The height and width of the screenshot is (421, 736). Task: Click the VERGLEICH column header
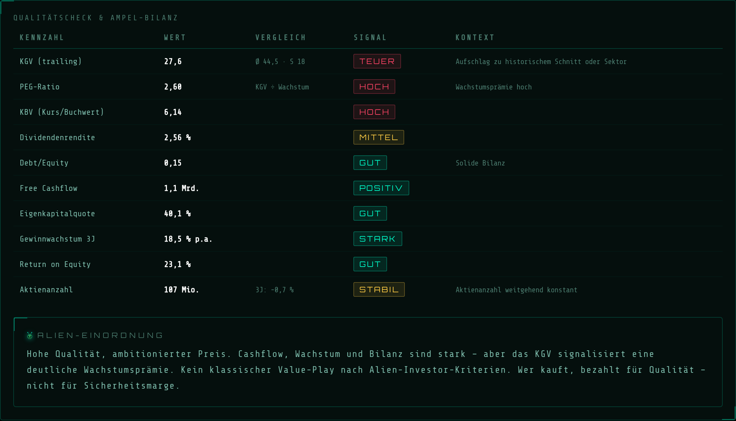[x=281, y=37]
